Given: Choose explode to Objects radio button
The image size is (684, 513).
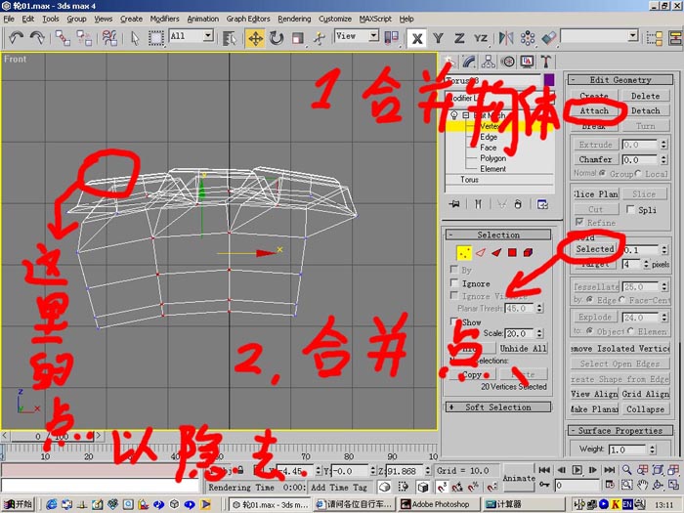Looking at the screenshot, I should click(589, 330).
